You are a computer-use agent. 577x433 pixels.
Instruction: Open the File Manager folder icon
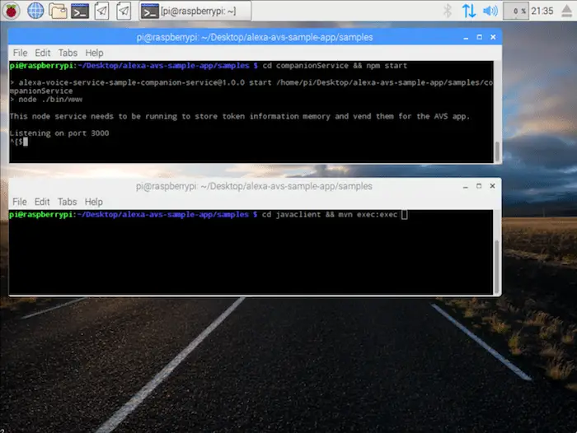(x=58, y=11)
